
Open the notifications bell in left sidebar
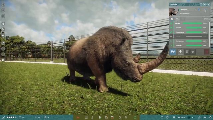[x=3, y=4]
